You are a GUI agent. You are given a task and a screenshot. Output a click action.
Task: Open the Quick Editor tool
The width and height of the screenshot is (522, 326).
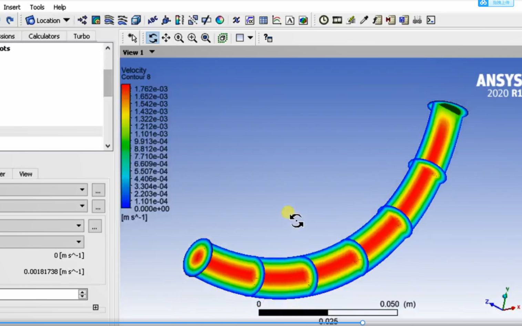pos(351,20)
